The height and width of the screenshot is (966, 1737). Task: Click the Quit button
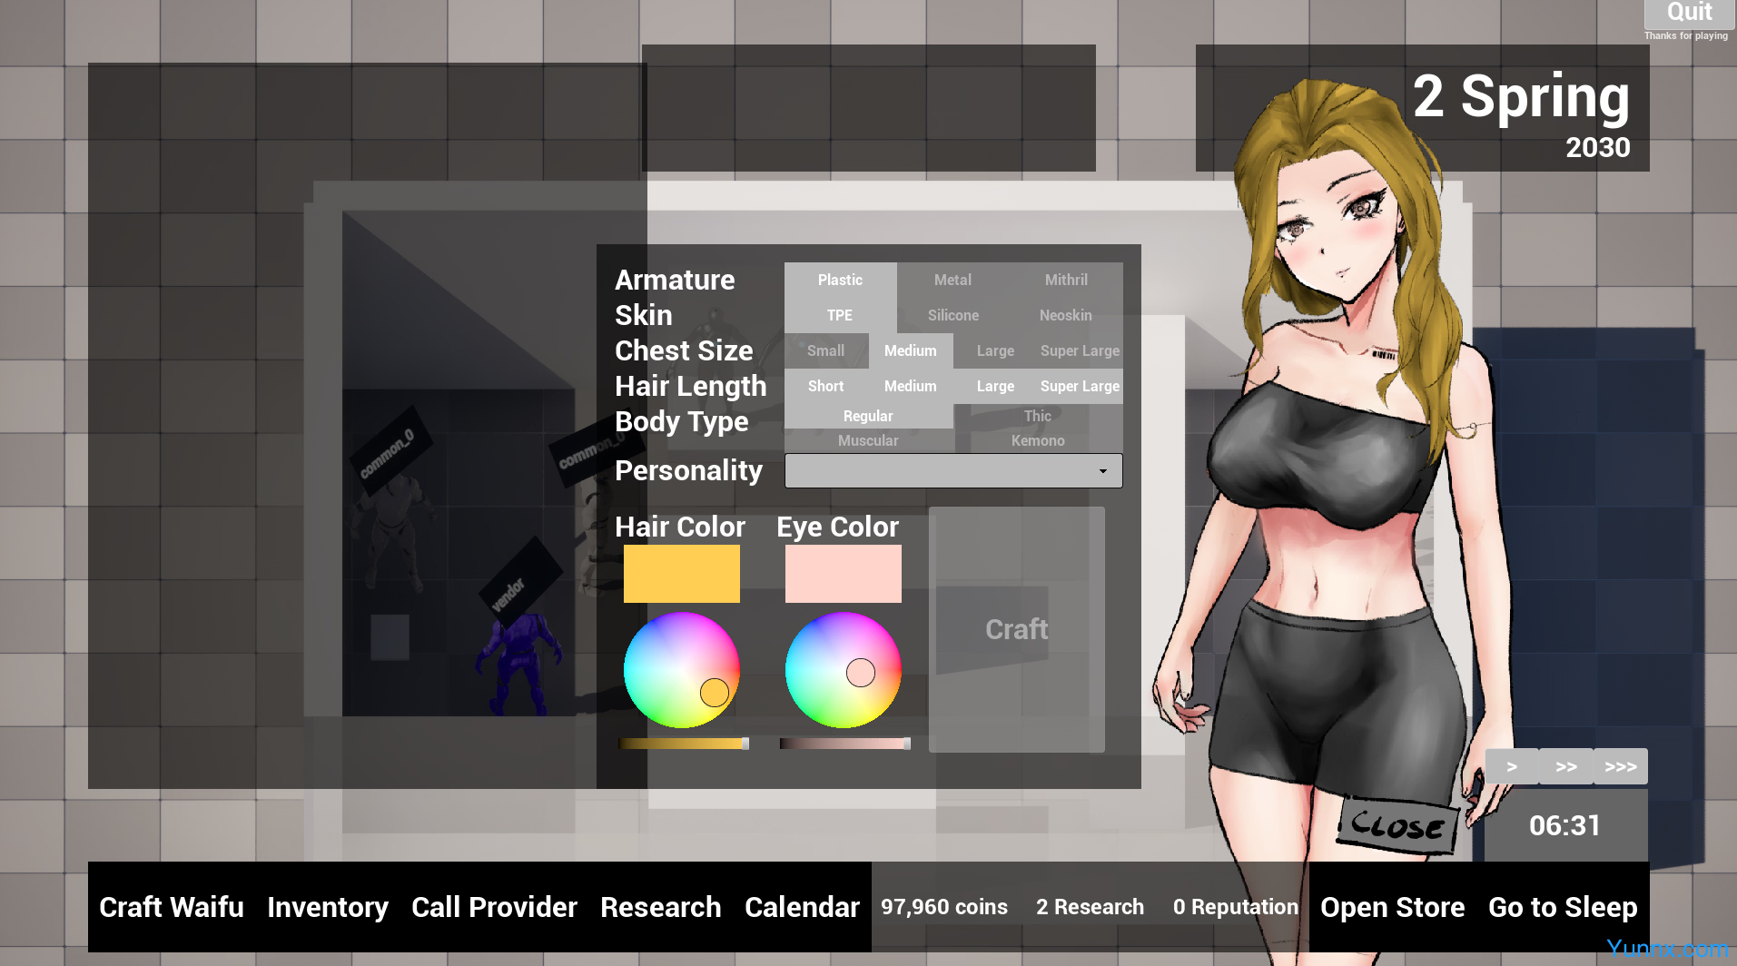click(1688, 13)
